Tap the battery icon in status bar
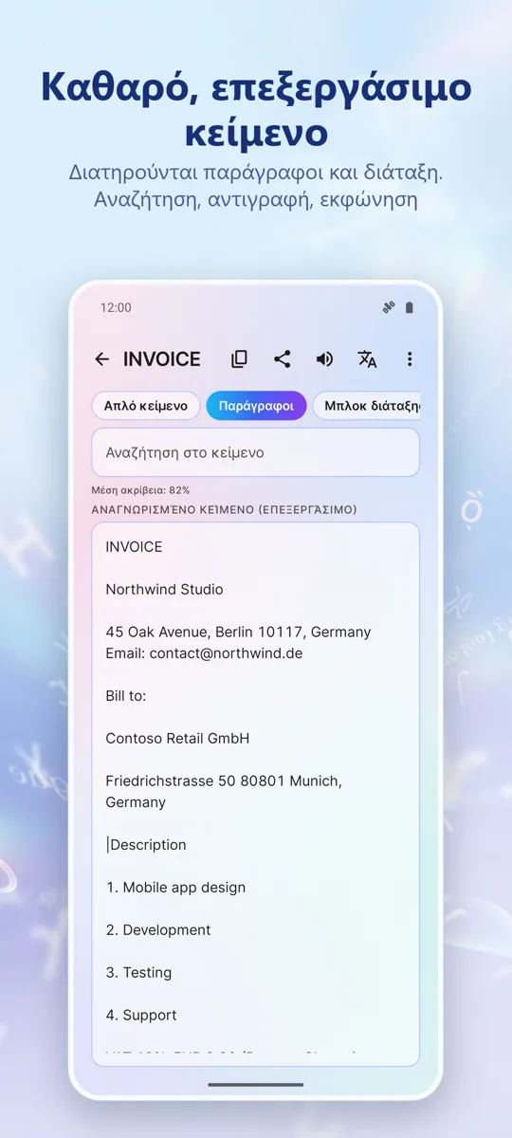 click(410, 307)
